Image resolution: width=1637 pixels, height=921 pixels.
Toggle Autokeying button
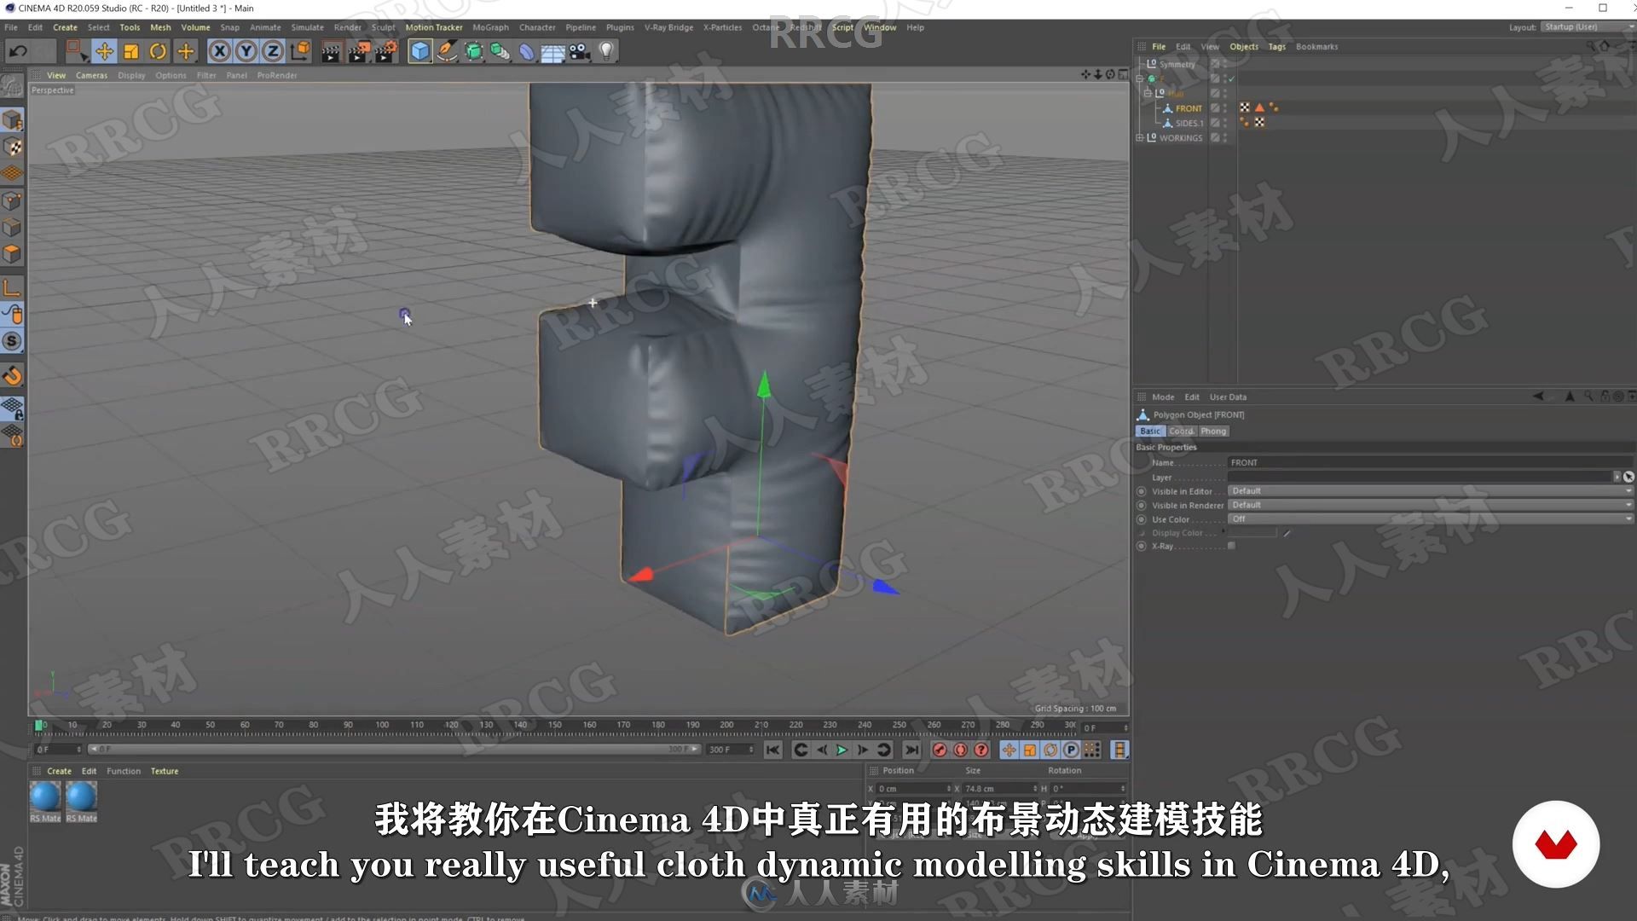pyautogui.click(x=961, y=750)
